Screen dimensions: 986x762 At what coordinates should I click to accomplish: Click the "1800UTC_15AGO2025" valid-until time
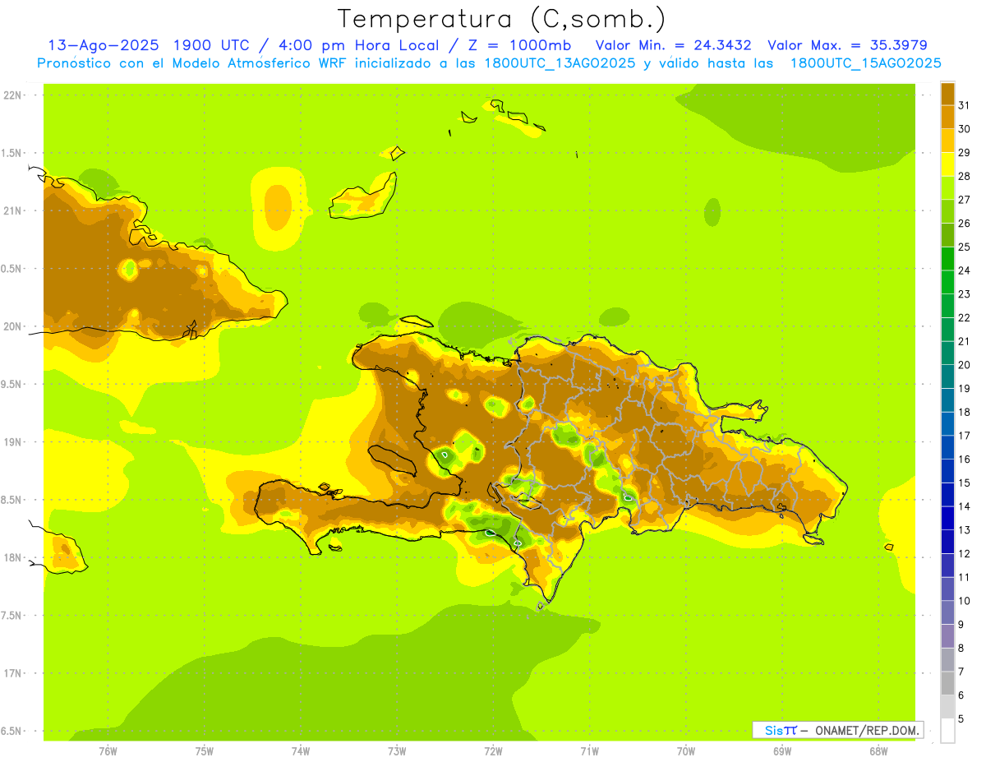[865, 63]
